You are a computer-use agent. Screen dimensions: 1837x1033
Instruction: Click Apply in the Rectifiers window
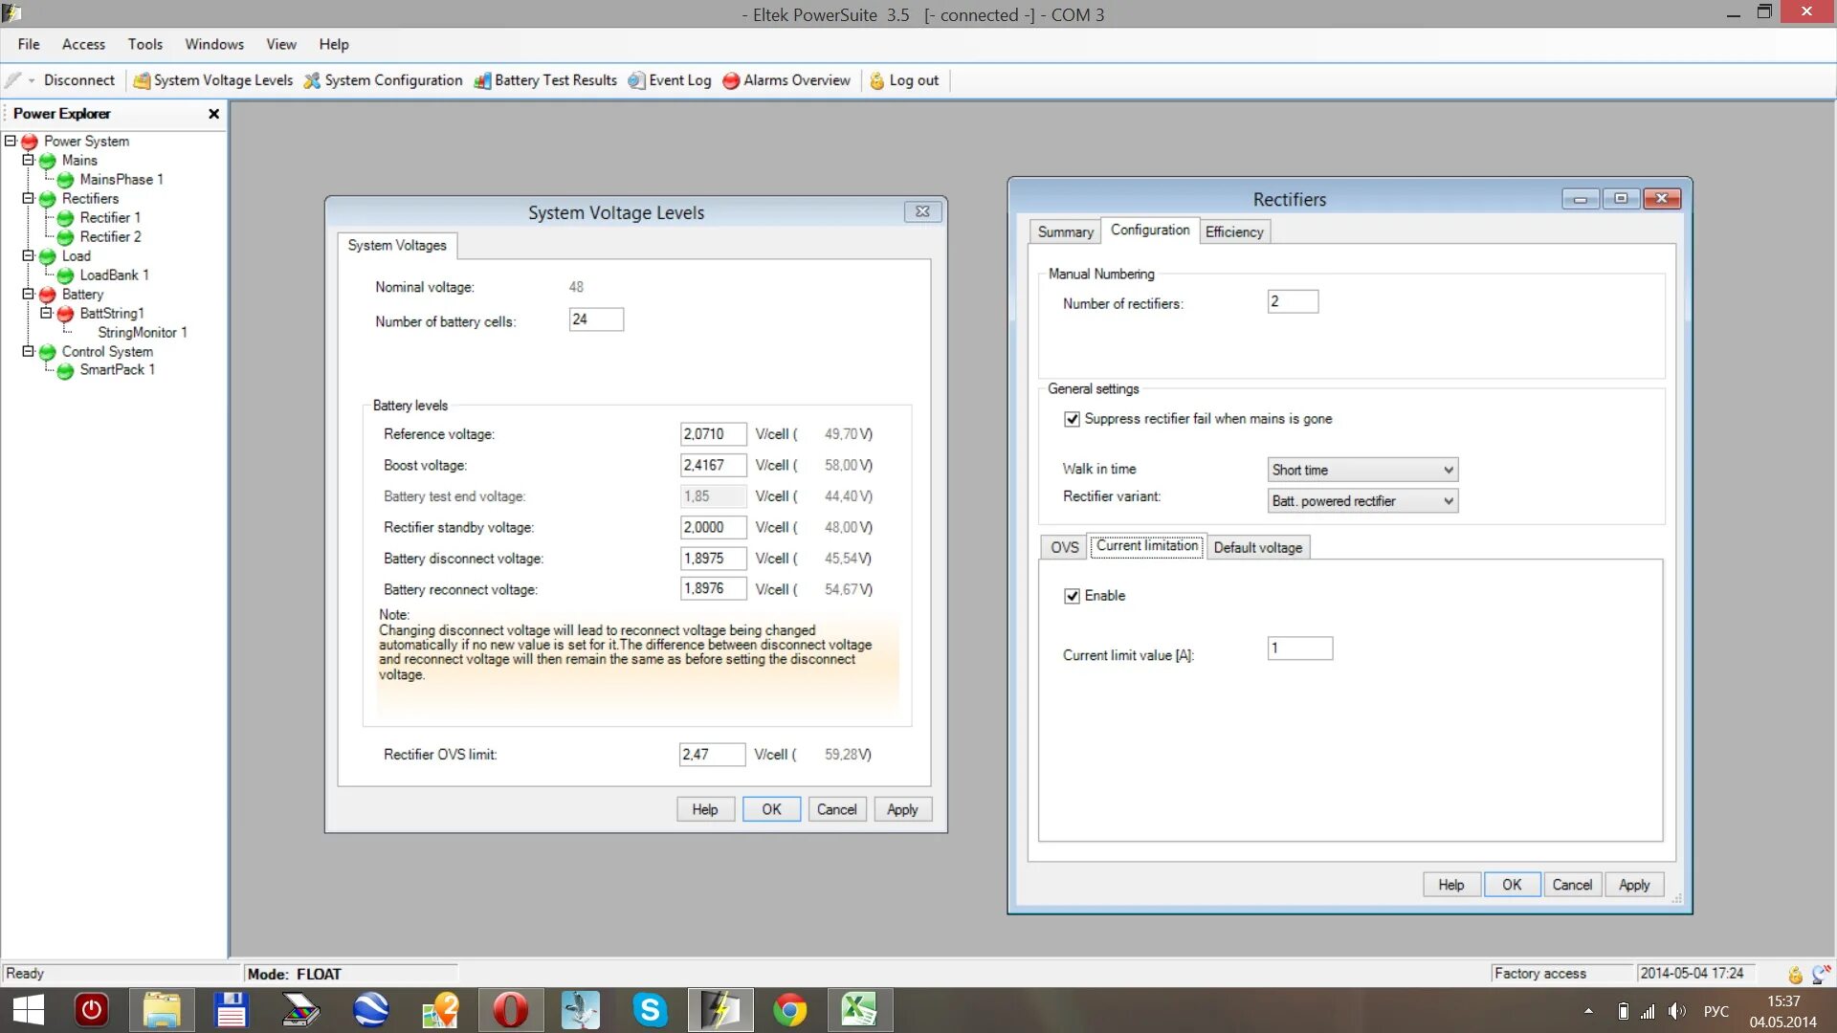pyautogui.click(x=1634, y=885)
